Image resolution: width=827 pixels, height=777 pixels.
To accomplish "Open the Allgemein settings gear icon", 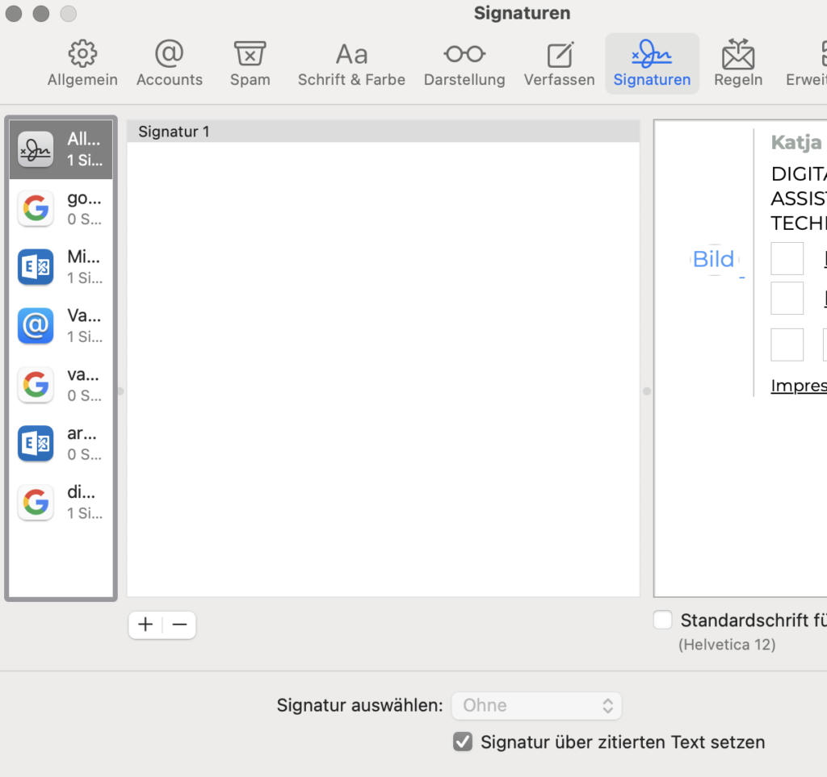I will (82, 55).
